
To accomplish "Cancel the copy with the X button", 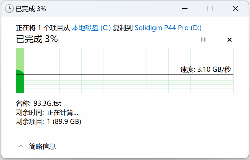I will 229,40.
